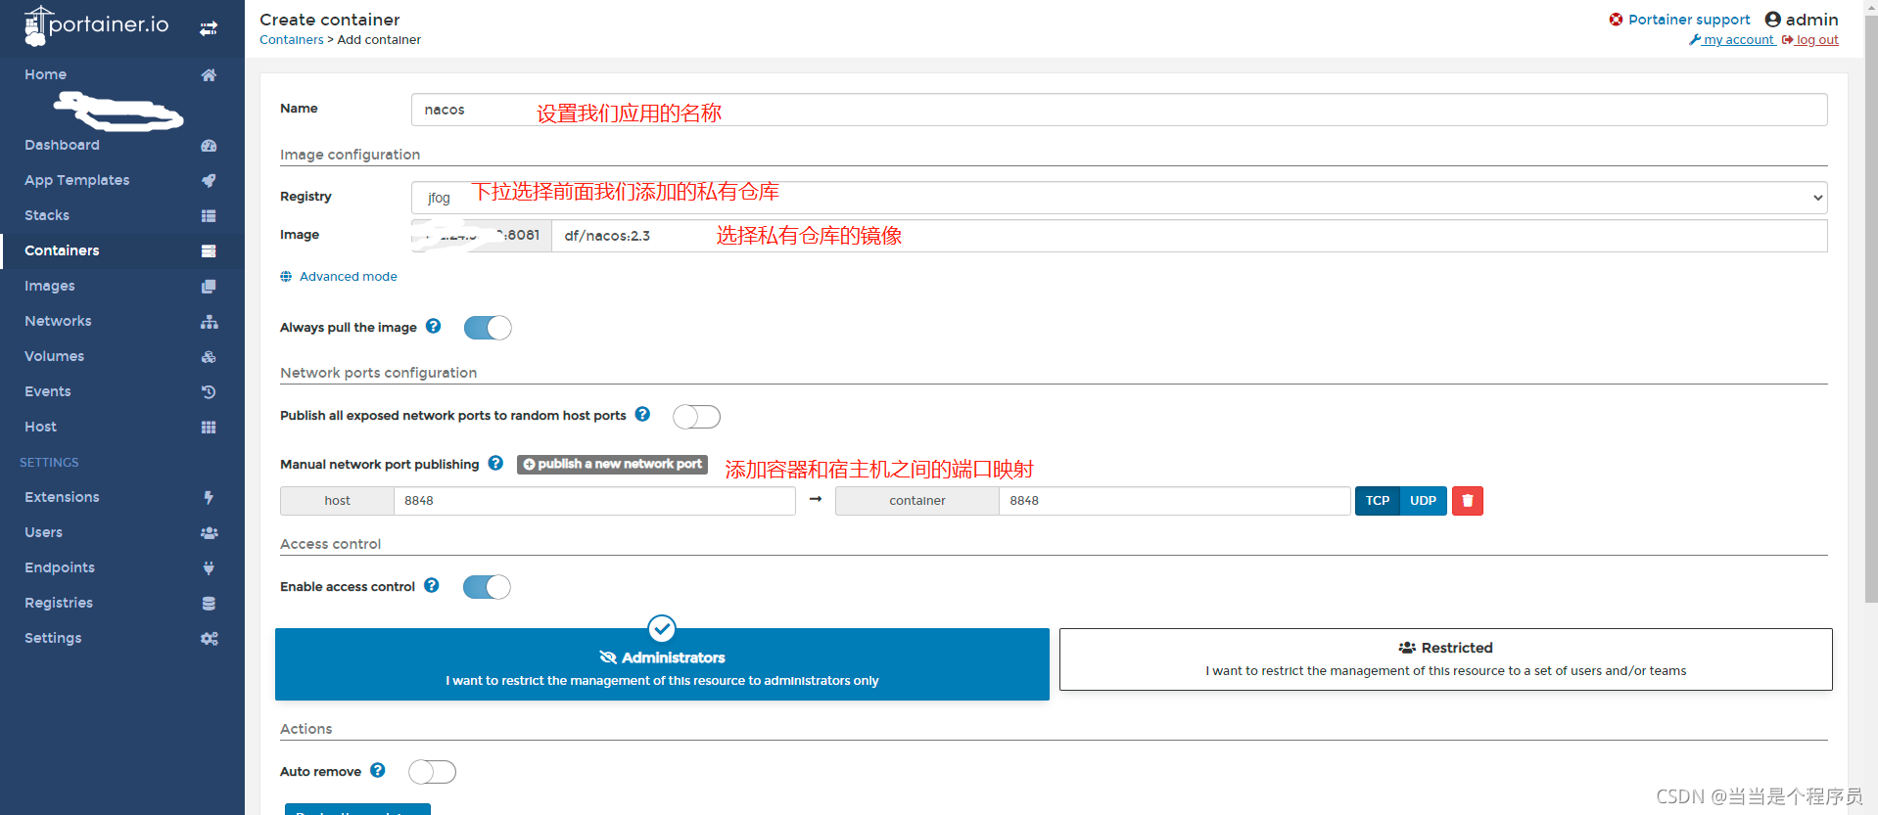The width and height of the screenshot is (1878, 815).
Task: Select Restricted access option
Action: click(x=1445, y=659)
